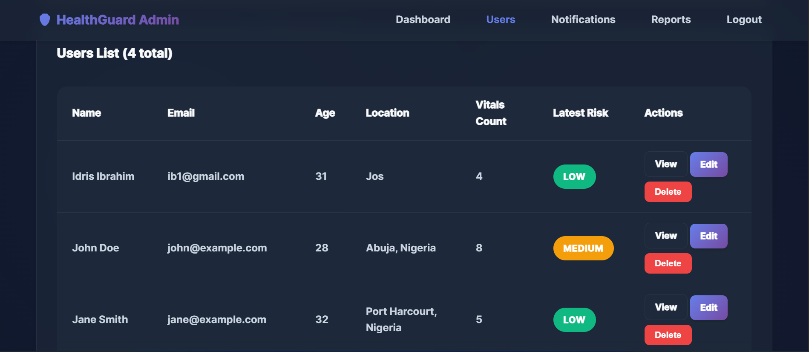Click the email john@example.com
Image resolution: width=809 pixels, height=352 pixels.
(217, 248)
